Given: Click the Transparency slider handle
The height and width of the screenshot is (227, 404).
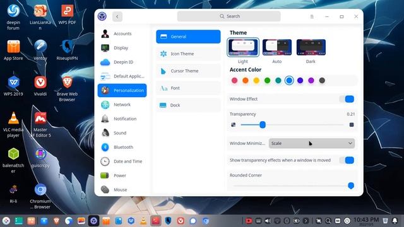Looking at the screenshot, I should click(x=263, y=125).
